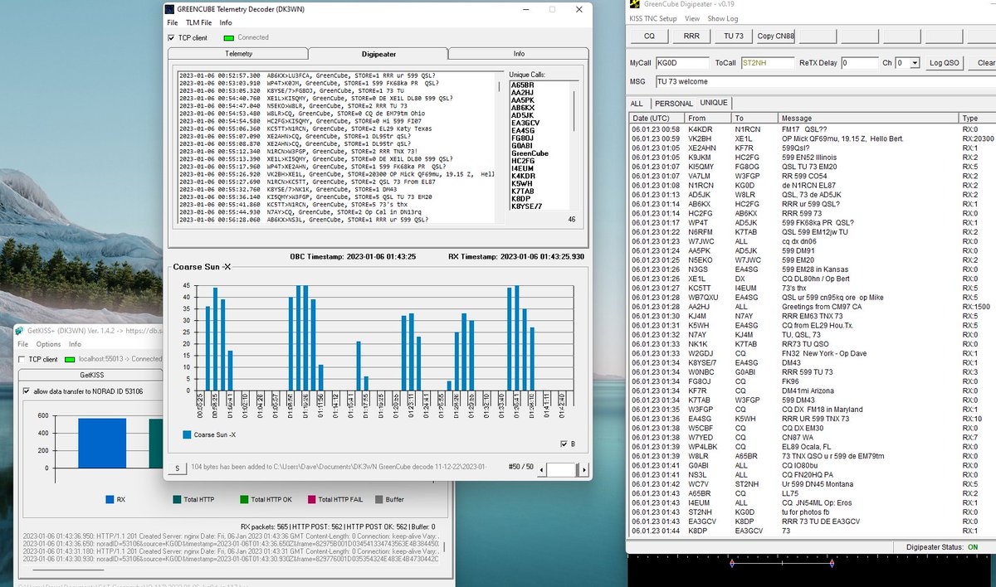
Task: Toggle TCP client checkbox in GetKISS+
Action: [22, 360]
